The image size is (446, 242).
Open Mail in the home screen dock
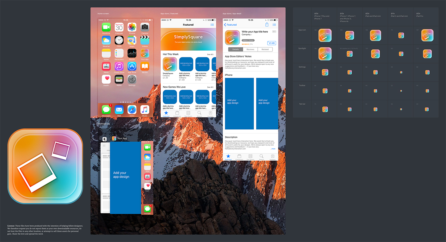[119, 110]
